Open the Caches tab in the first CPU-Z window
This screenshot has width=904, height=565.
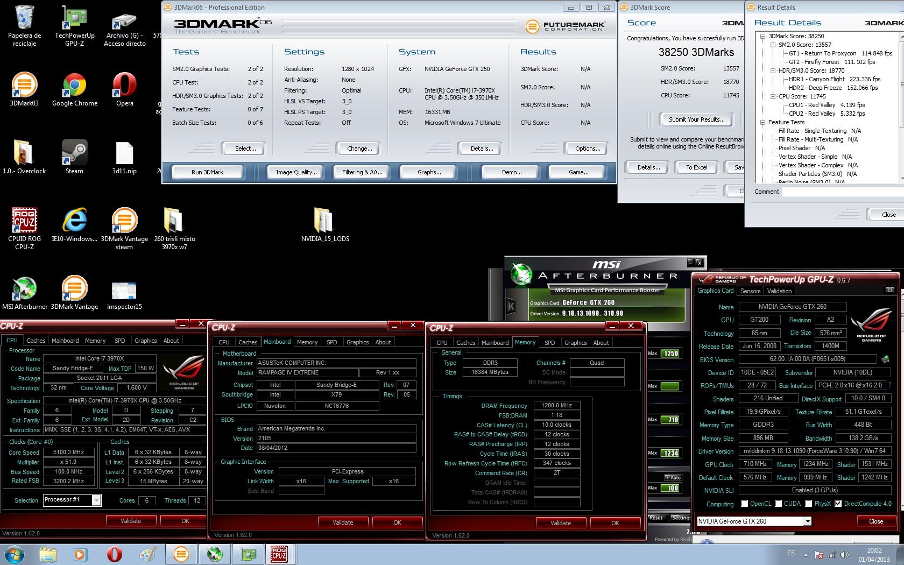(36, 341)
